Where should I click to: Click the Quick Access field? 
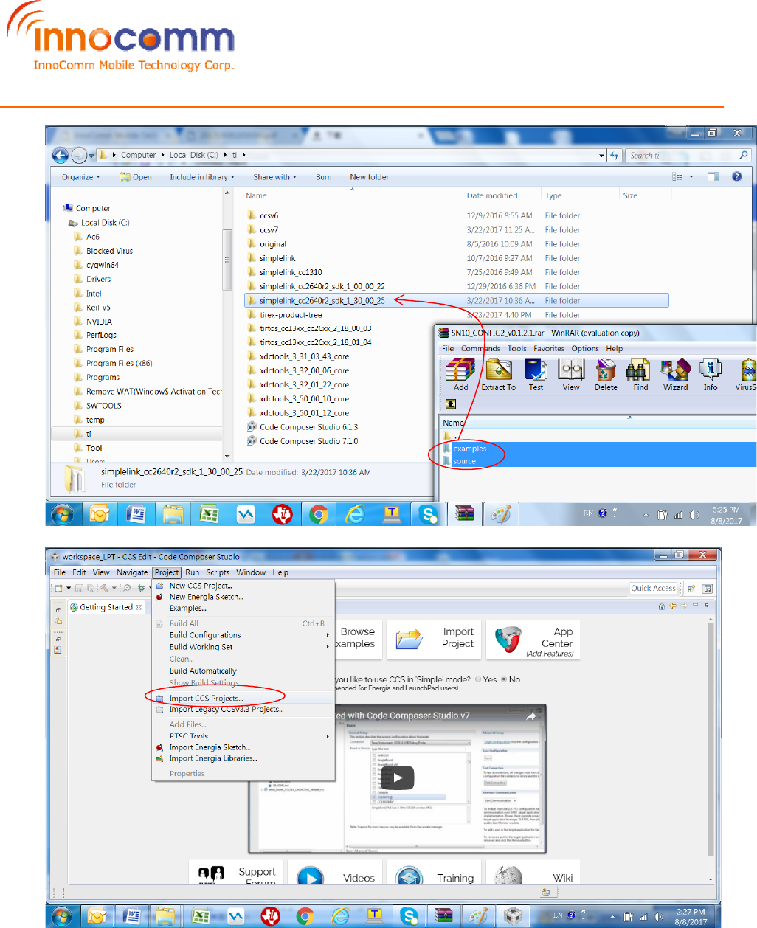(653, 589)
